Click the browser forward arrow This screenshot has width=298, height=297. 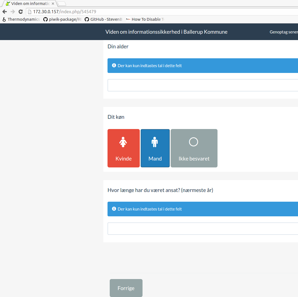click(x=12, y=12)
